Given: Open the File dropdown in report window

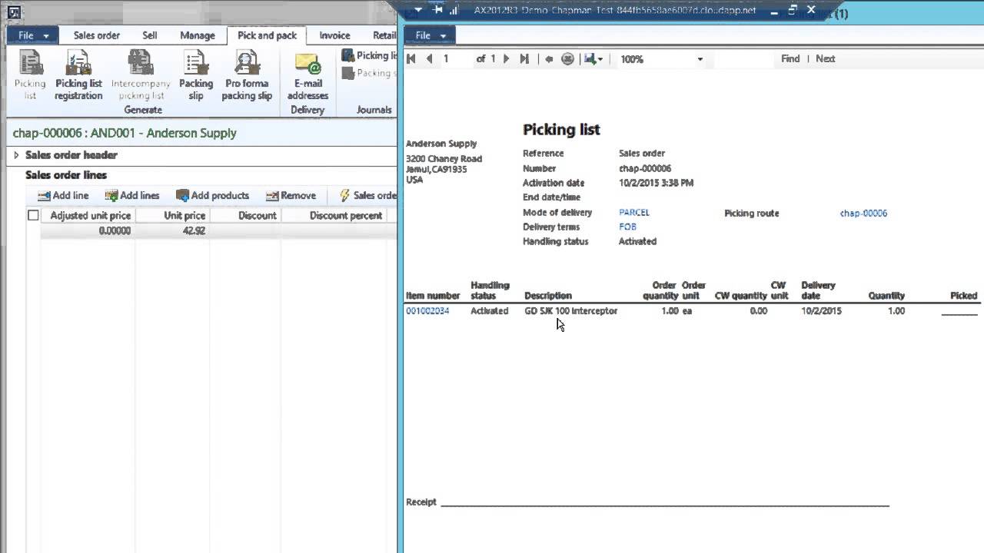Looking at the screenshot, I should tap(430, 35).
